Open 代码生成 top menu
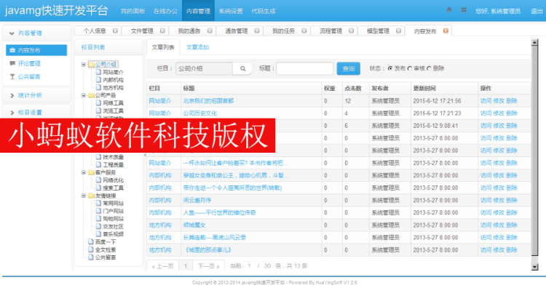 [x=264, y=11]
